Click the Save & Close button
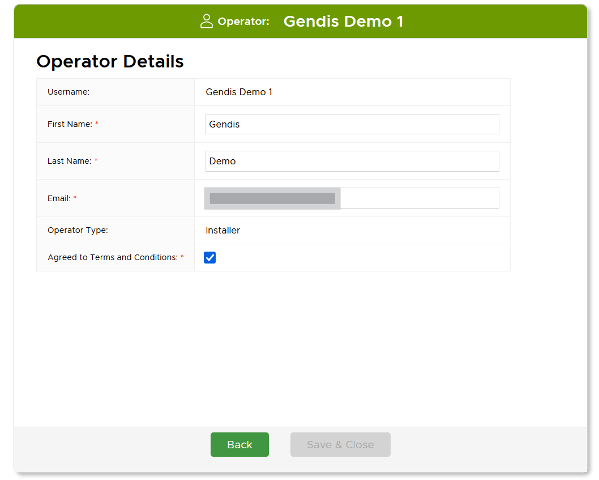 340,445
